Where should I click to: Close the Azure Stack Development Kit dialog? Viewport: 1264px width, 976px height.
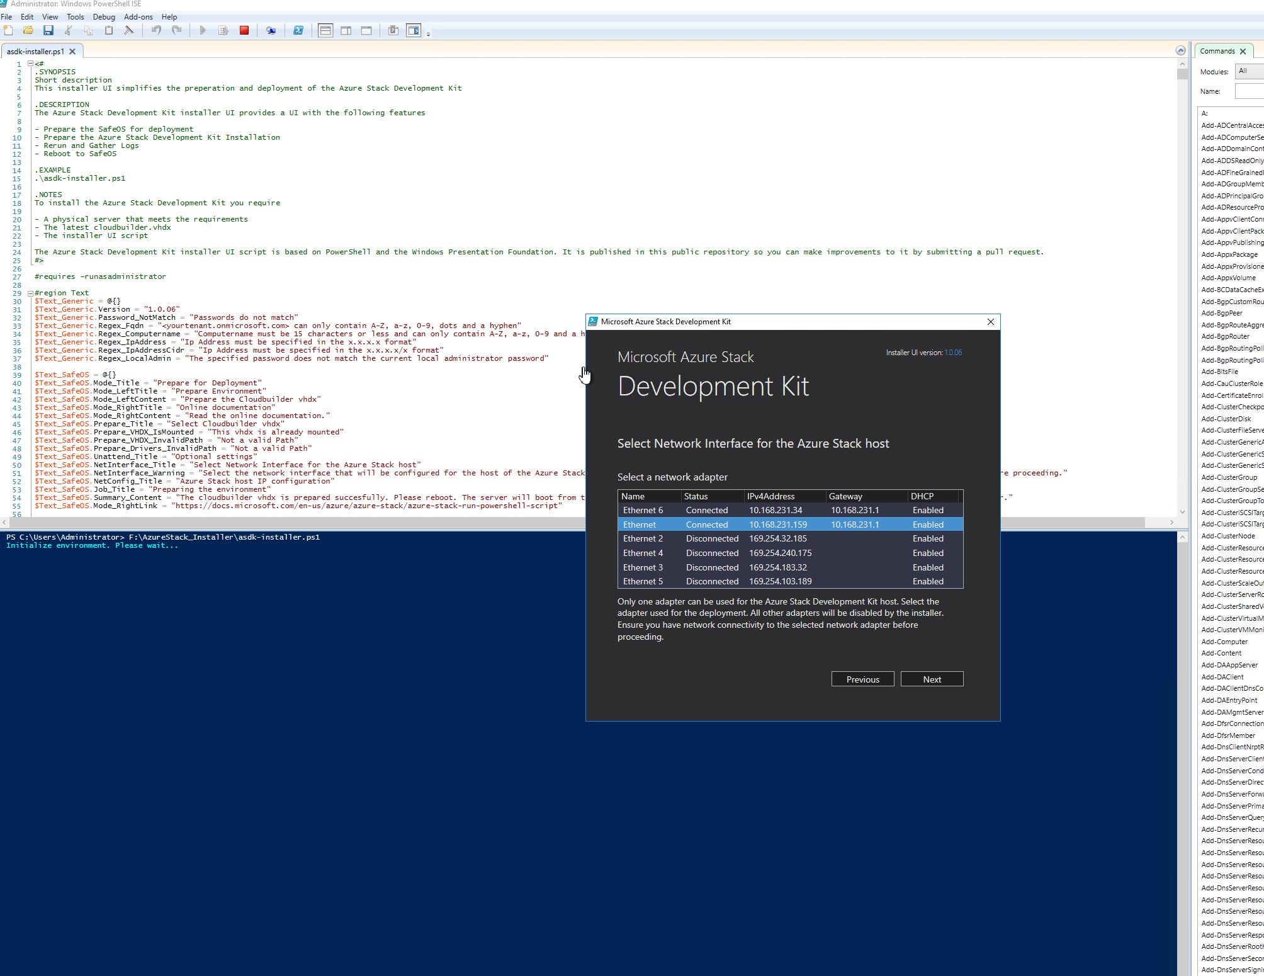coord(991,322)
